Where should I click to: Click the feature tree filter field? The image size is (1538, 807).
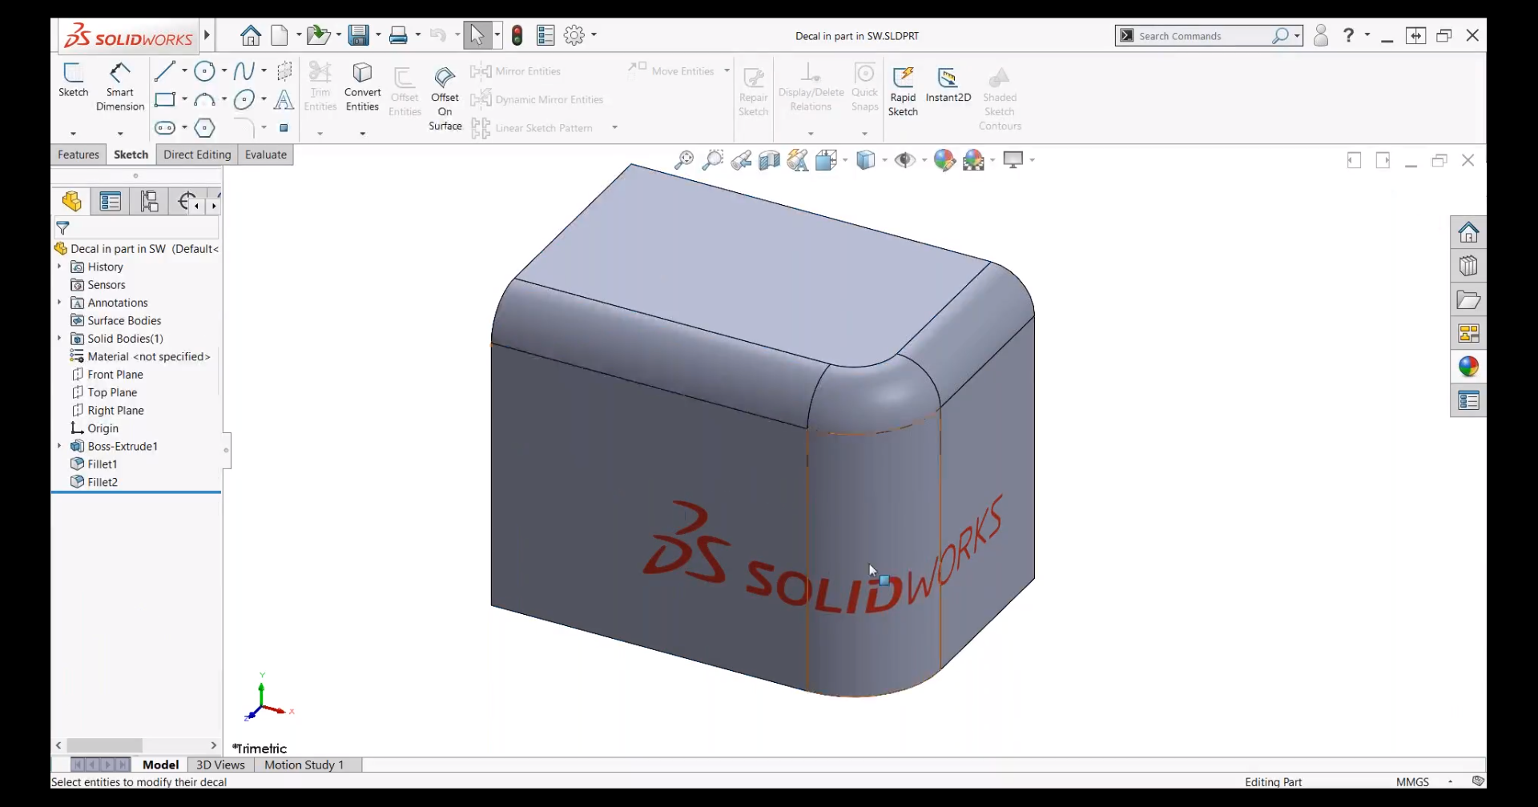pyautogui.click(x=136, y=228)
